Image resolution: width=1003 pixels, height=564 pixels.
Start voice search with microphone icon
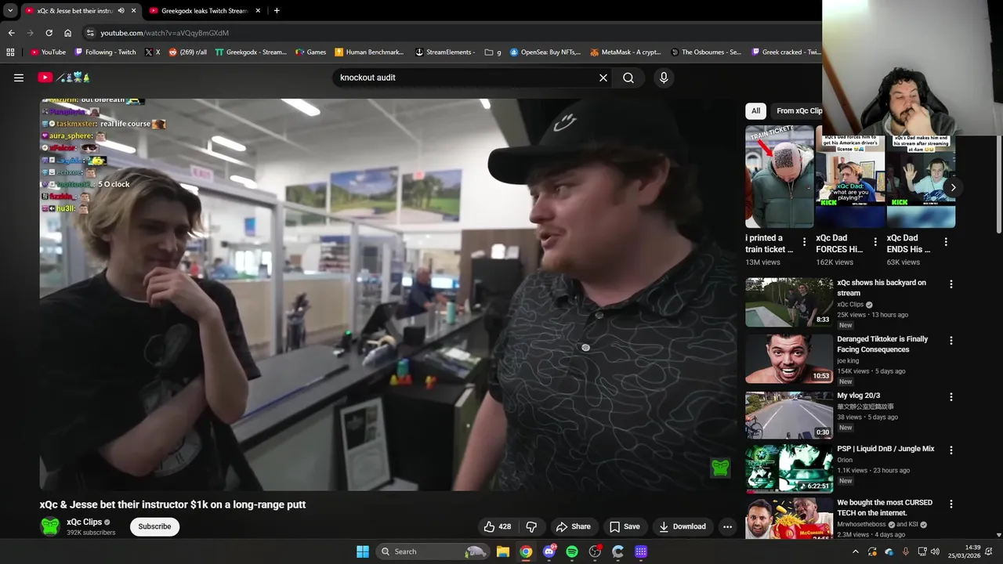664,78
